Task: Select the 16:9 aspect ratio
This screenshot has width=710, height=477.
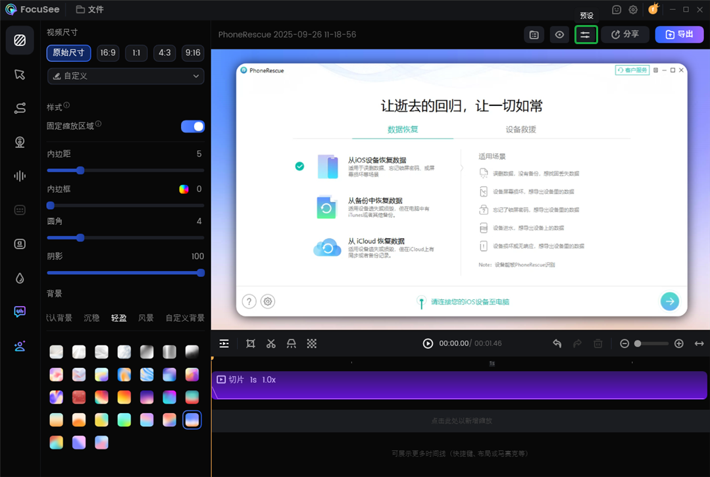Action: 108,53
